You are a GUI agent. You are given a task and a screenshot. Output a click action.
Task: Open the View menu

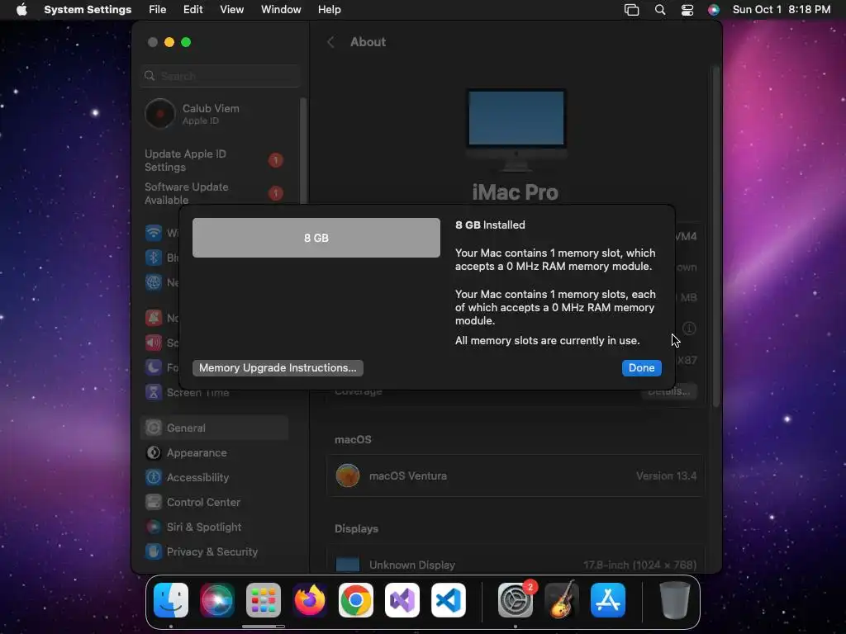(x=231, y=10)
